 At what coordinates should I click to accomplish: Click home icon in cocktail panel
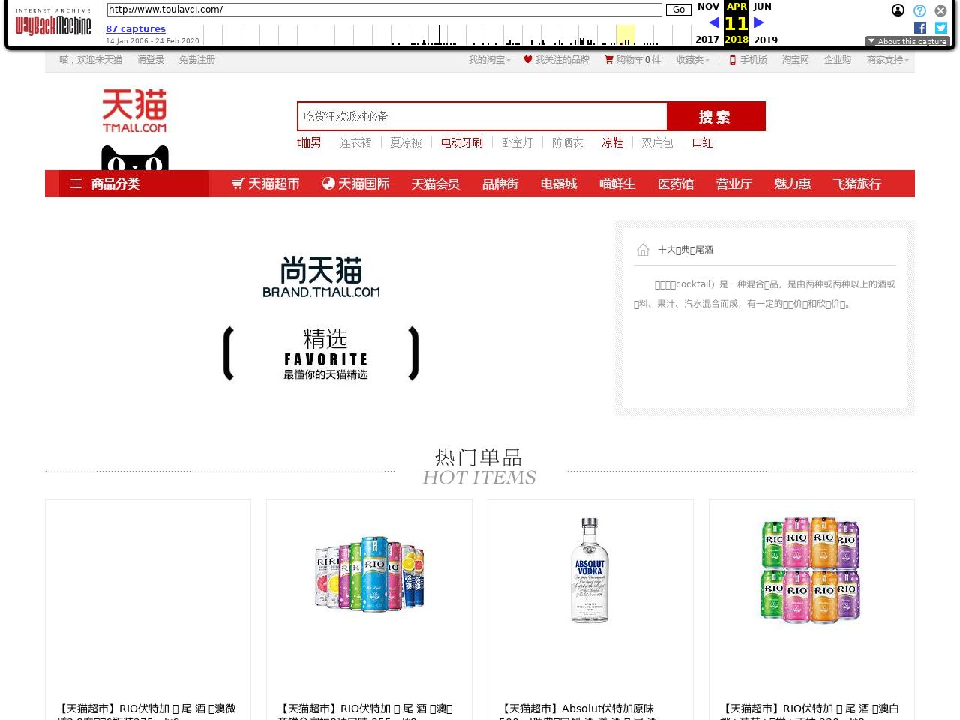click(643, 250)
